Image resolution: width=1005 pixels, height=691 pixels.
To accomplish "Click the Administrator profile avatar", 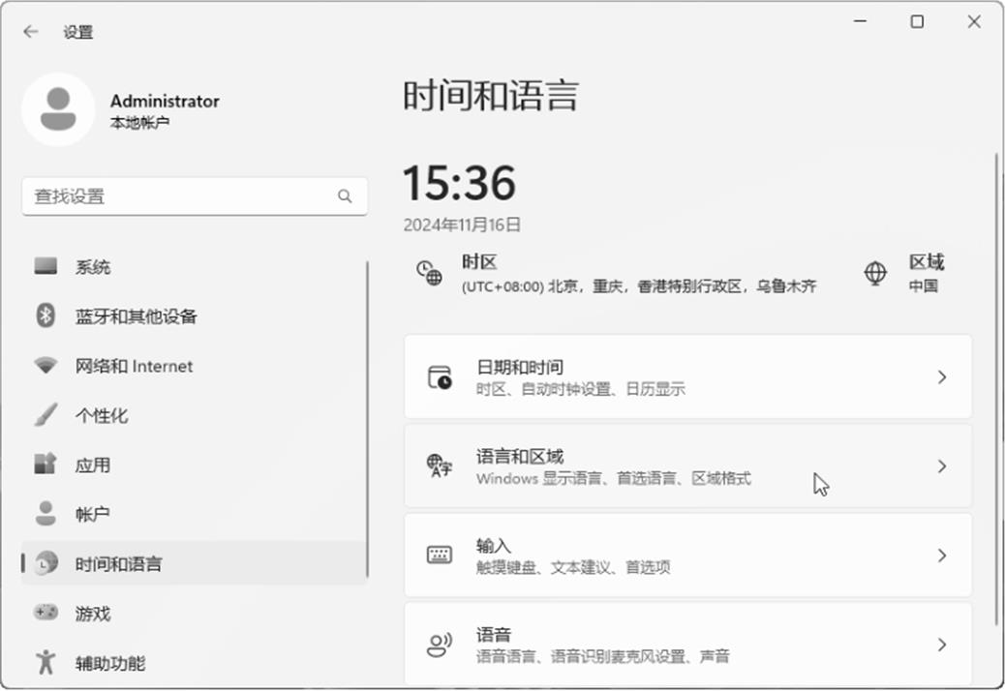I will pos(58,109).
